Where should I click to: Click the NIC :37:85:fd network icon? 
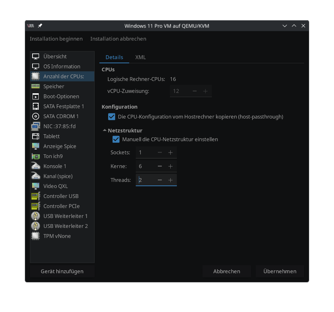point(35,126)
